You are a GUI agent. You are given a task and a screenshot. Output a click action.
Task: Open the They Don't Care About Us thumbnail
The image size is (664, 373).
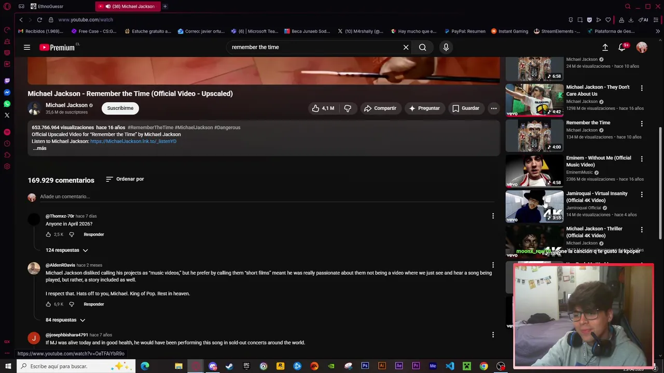tap(534, 100)
